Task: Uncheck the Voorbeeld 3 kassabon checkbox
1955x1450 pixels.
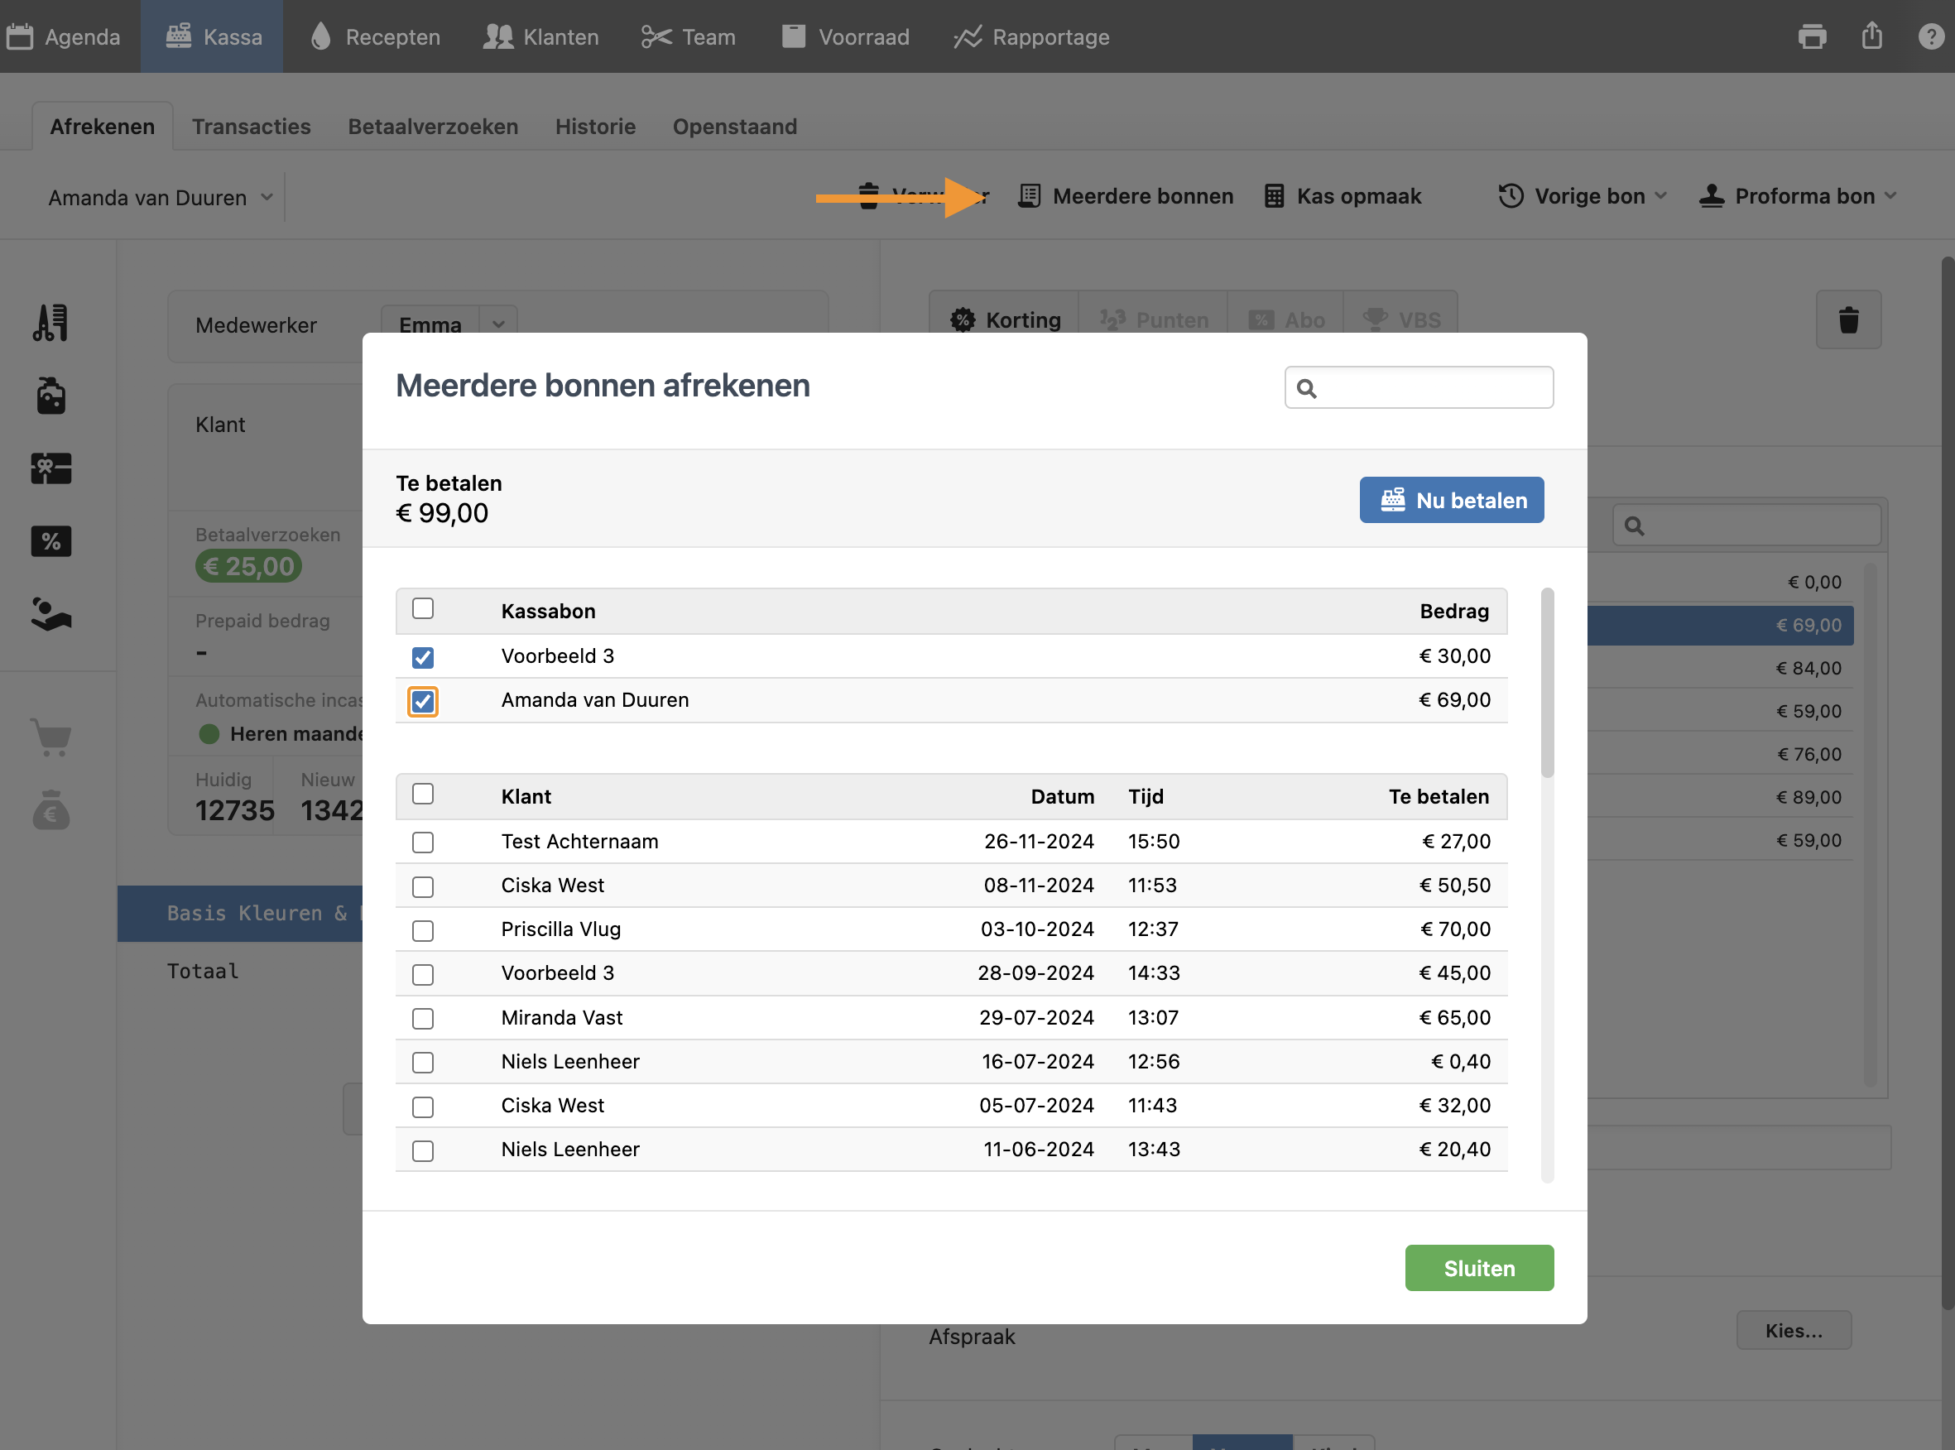Action: click(x=423, y=656)
